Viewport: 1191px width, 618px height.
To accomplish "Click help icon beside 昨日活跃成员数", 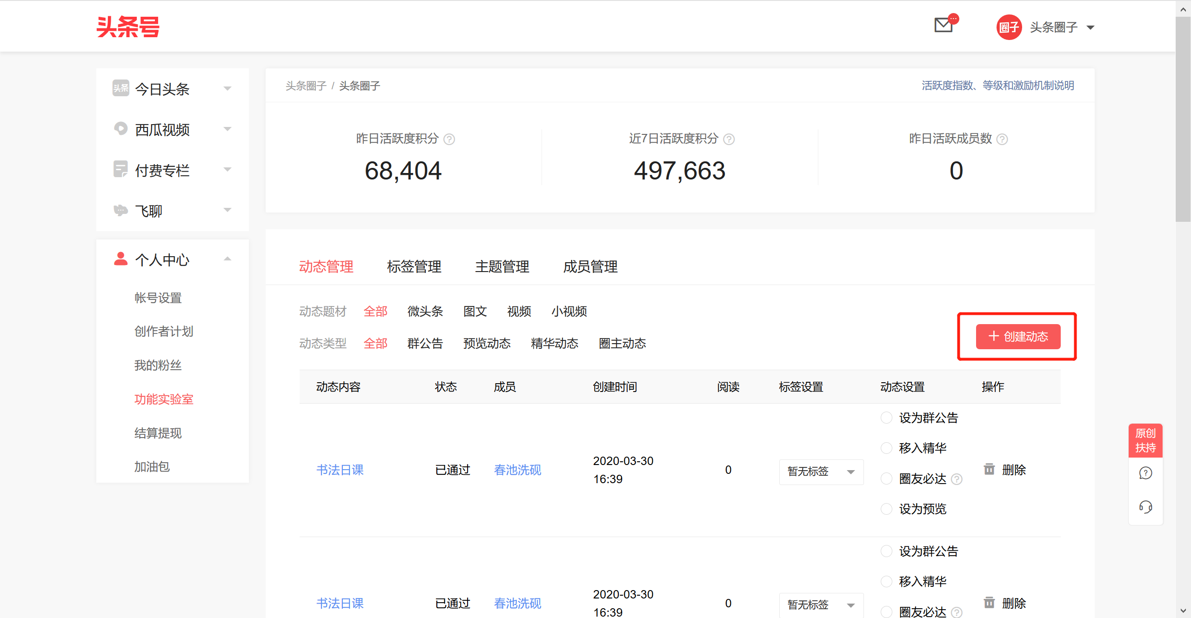I will (x=1002, y=139).
